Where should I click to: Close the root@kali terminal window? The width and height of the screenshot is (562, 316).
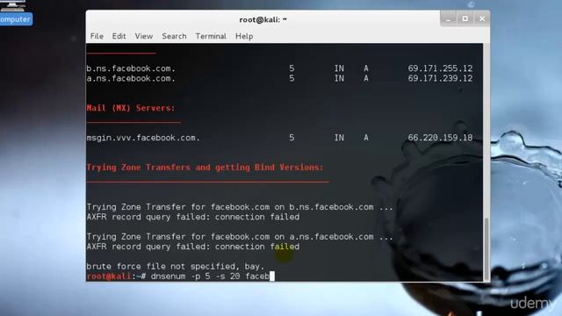(482, 18)
